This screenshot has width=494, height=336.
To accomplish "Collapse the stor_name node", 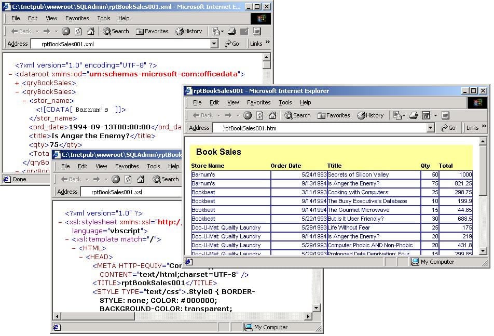I will coord(24,101).
